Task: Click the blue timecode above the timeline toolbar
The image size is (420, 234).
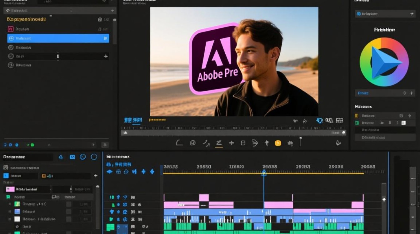Action: 119,164
